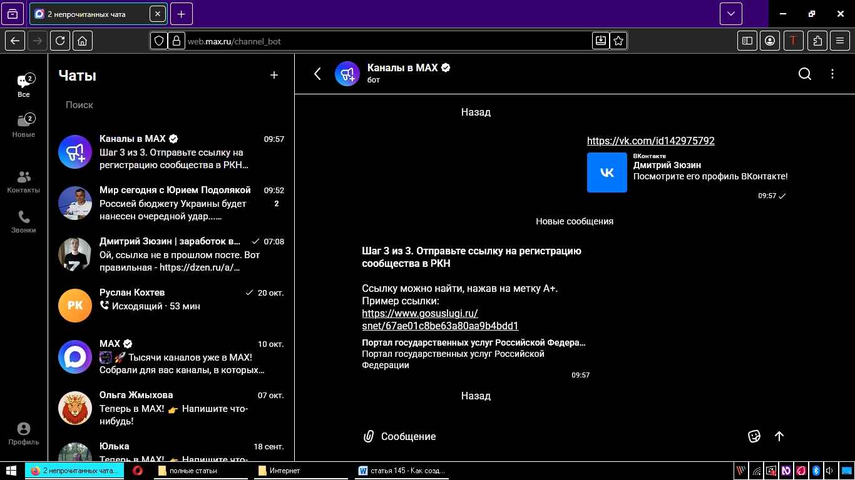Click the paperclip attach file icon
This screenshot has height=480, width=855.
(369, 436)
